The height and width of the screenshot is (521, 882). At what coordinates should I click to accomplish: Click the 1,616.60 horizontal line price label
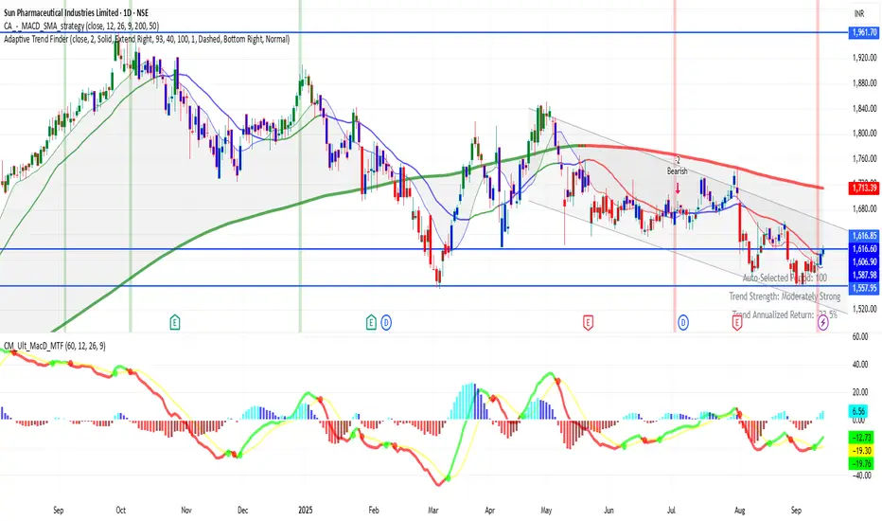pos(863,248)
